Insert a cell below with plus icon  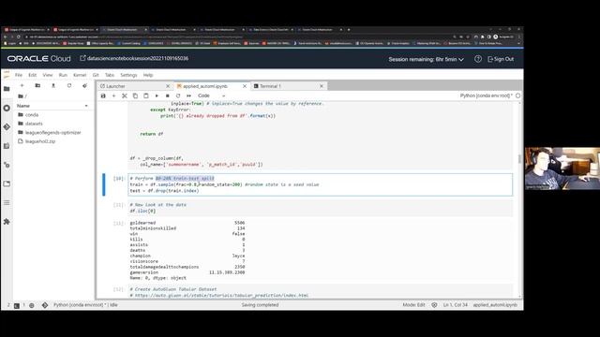[x=113, y=95]
